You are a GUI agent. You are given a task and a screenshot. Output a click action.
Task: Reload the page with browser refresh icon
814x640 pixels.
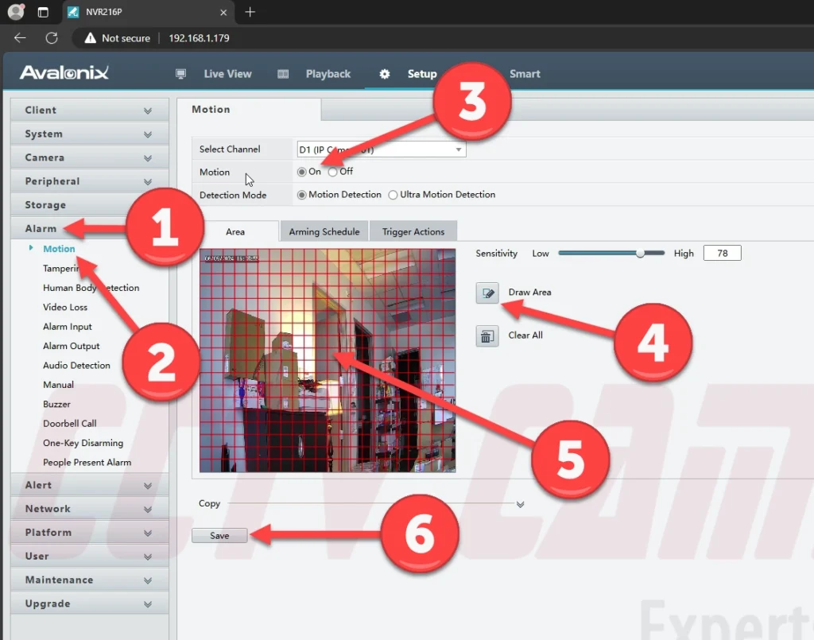coord(52,38)
